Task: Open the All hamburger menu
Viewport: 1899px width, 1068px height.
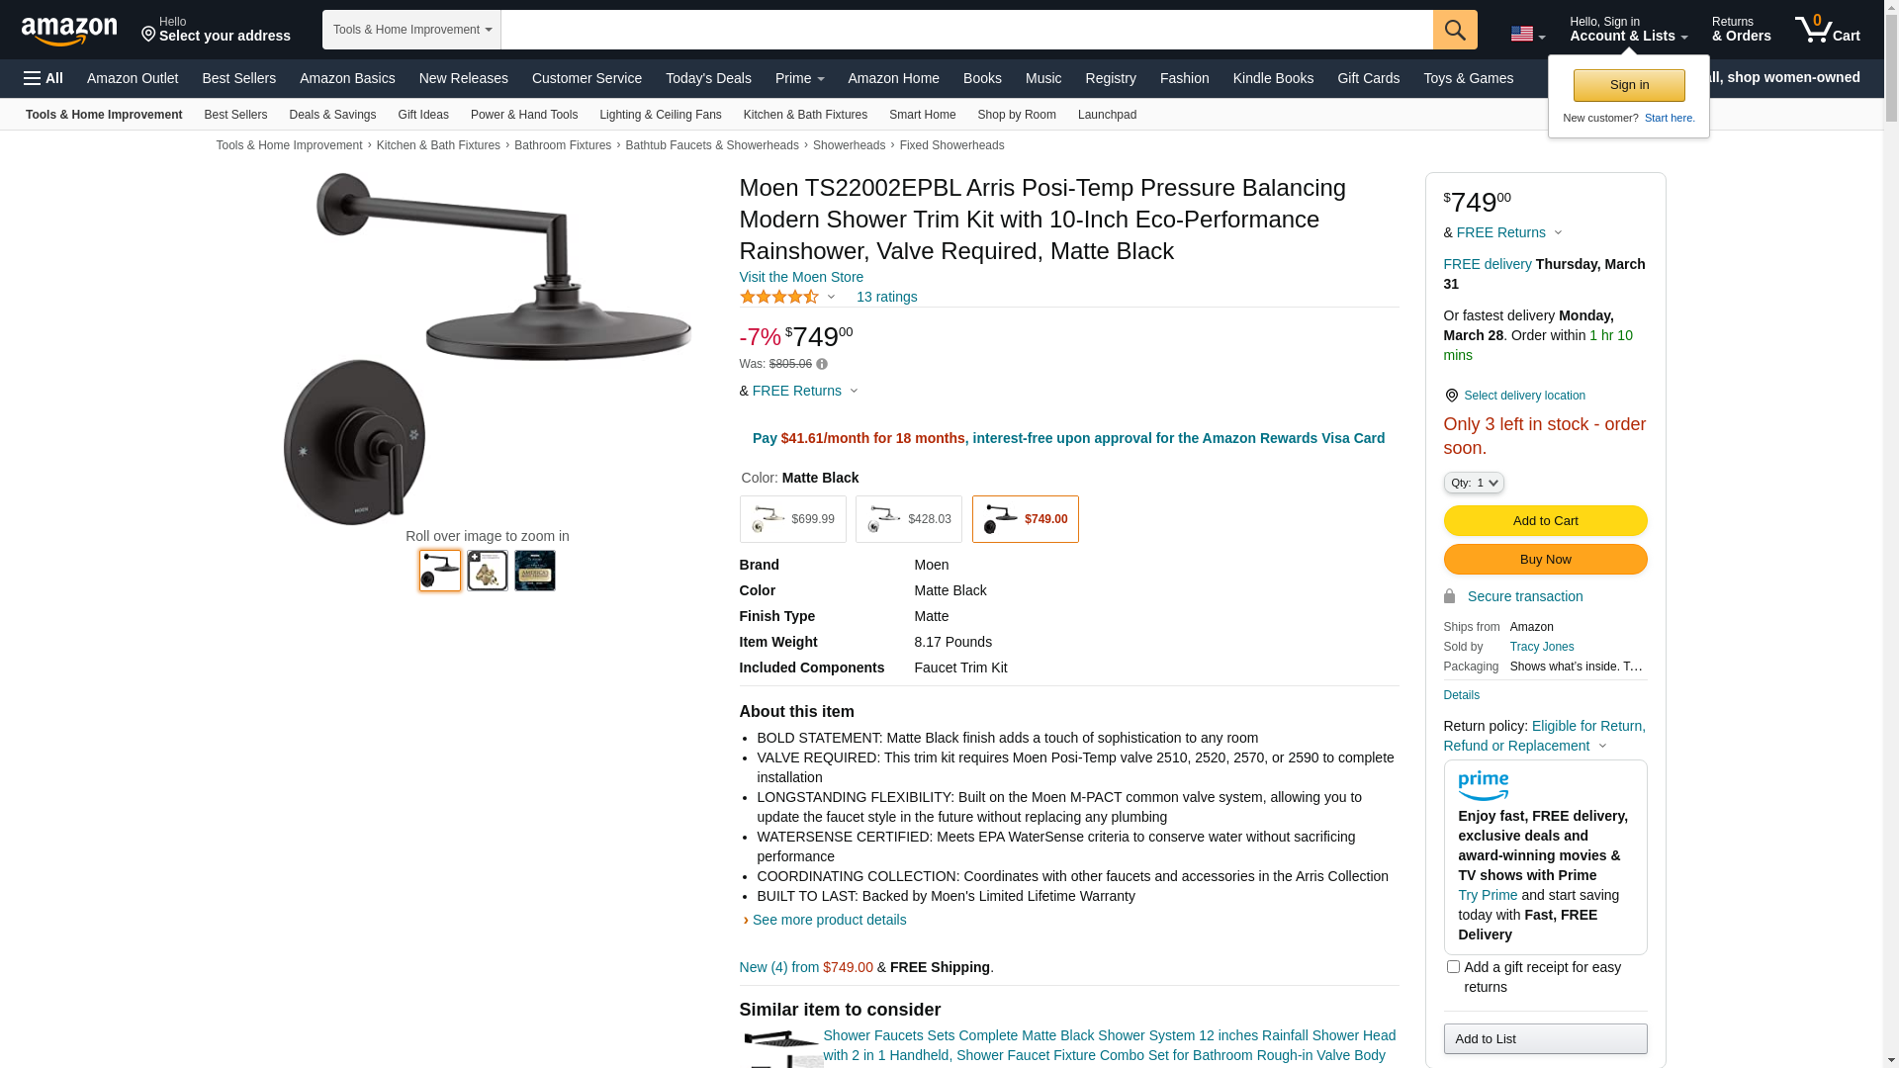Action: click(x=44, y=78)
